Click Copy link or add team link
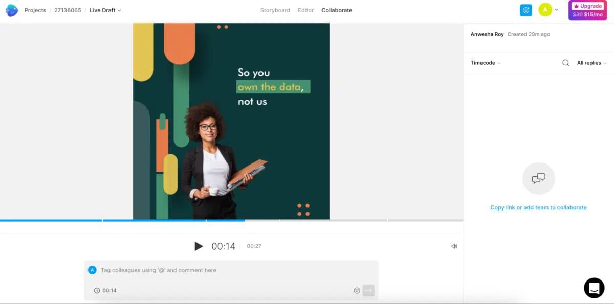The width and height of the screenshot is (614, 304). pos(538,207)
